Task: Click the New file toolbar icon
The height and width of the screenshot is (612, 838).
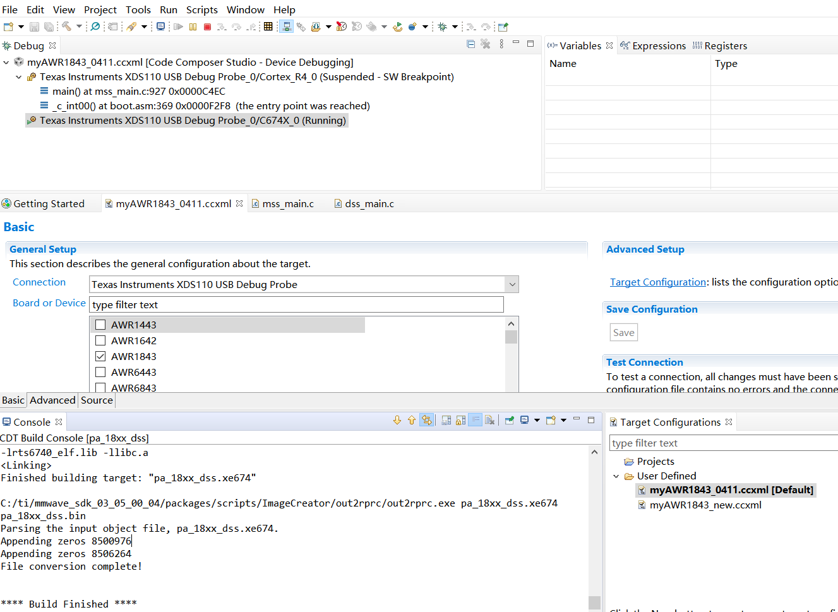Action: (8, 27)
